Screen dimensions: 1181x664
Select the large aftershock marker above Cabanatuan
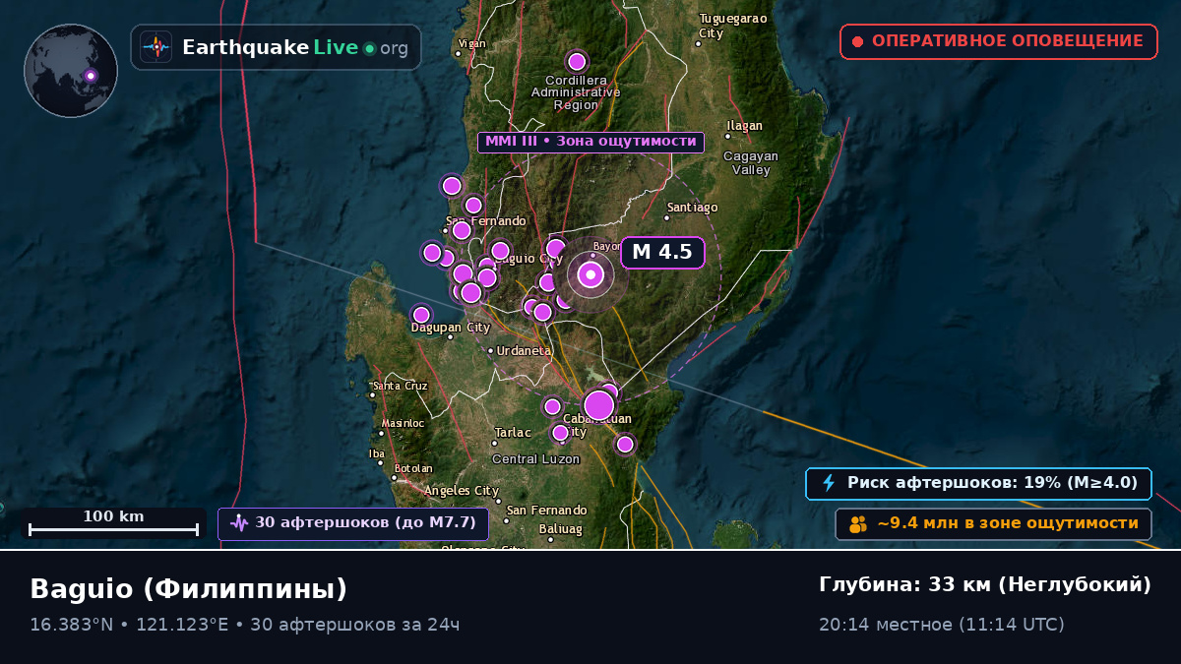pos(599,405)
